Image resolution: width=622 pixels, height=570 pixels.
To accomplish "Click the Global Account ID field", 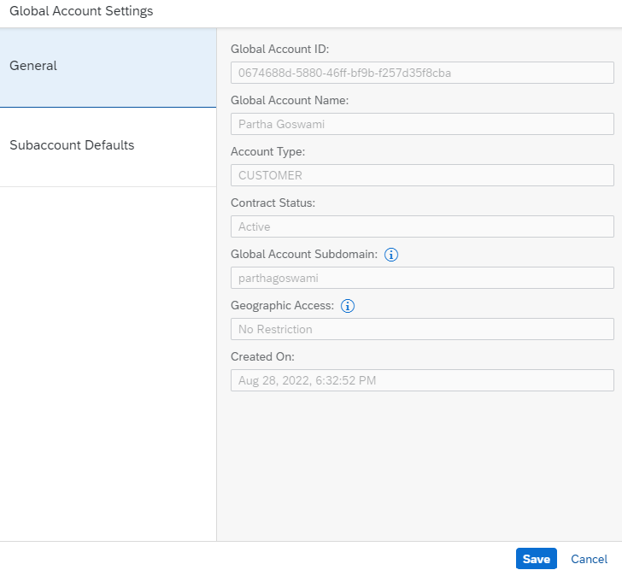I will click(x=422, y=73).
